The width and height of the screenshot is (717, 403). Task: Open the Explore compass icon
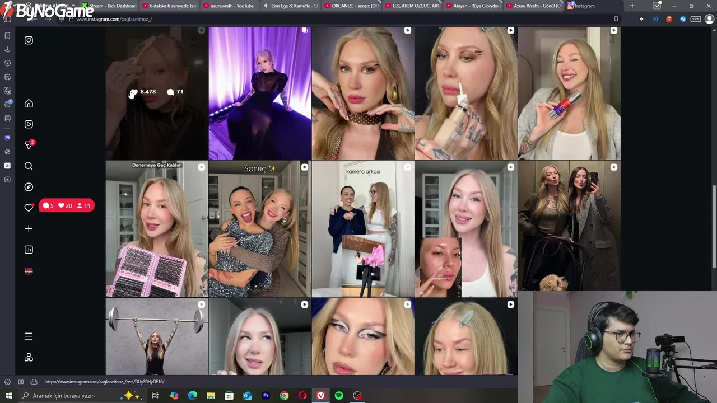[29, 187]
